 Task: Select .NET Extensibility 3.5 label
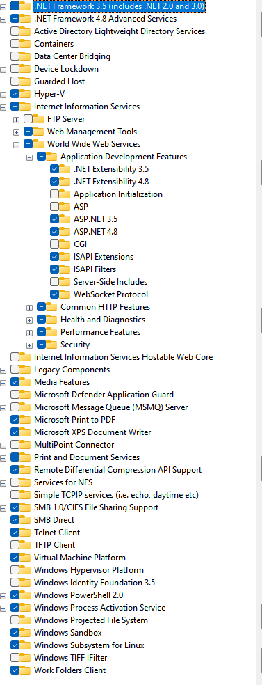click(111, 169)
